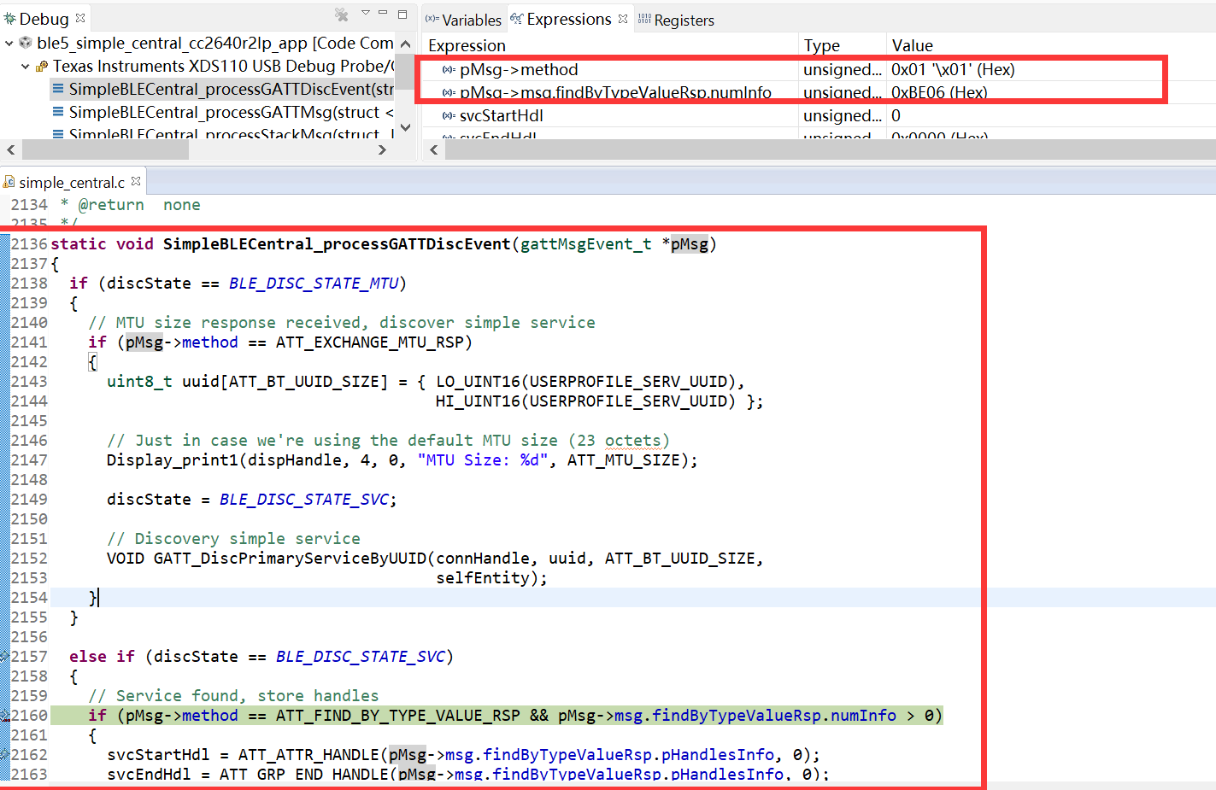Click the function name SimpleBLECentral_processGATTDiscEvent in code

click(337, 243)
